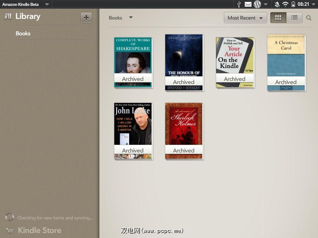The image size is (318, 238).
Task: Click the Kindle Store cart icon
Action: (x=10, y=231)
